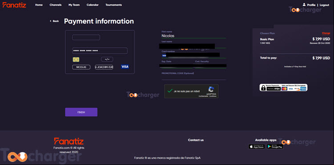Screen dimensions: 334x165
Task: Click the Promotional code field
Action: [194, 77]
